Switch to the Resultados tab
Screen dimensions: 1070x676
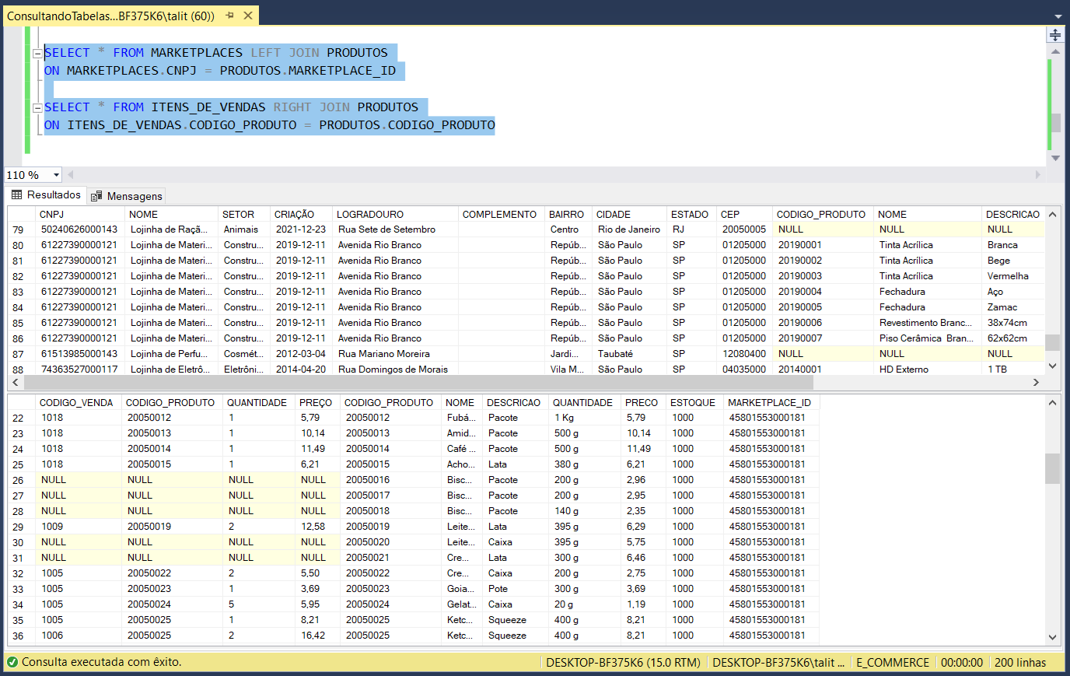tap(46, 195)
